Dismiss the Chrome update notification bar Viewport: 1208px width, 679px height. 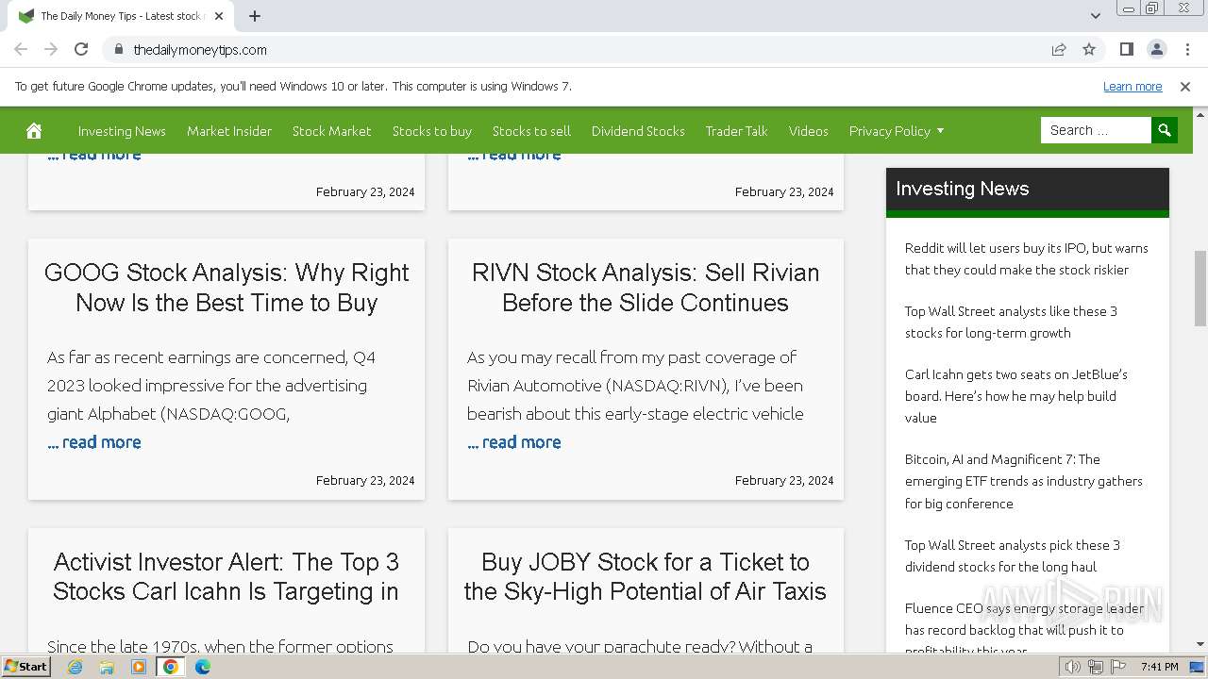pyautogui.click(x=1185, y=86)
